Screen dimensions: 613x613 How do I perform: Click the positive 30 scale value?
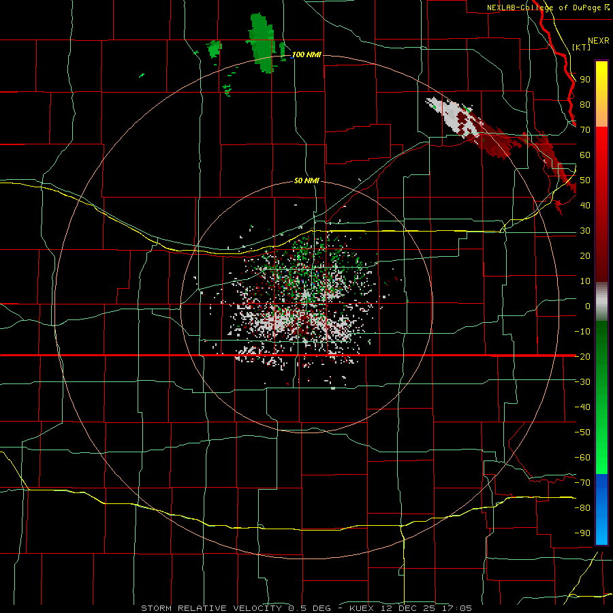coord(585,231)
